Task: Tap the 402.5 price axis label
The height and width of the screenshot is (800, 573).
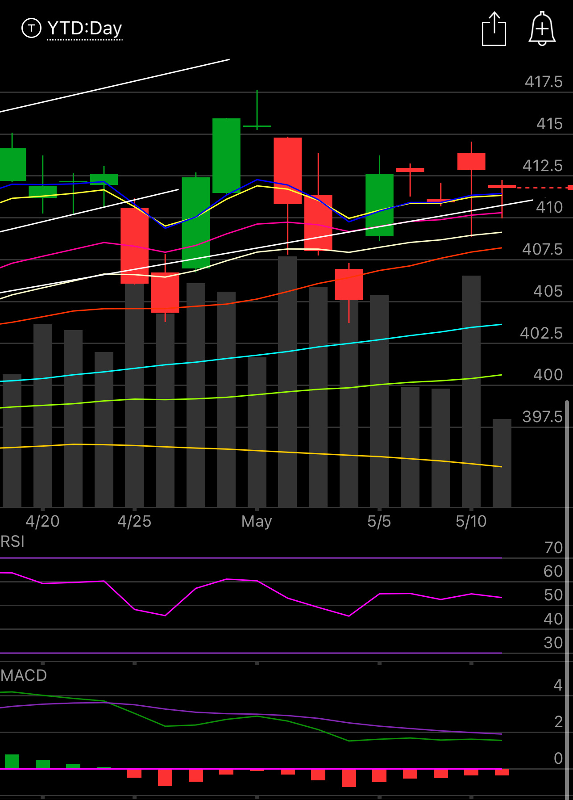Action: pyautogui.click(x=542, y=333)
